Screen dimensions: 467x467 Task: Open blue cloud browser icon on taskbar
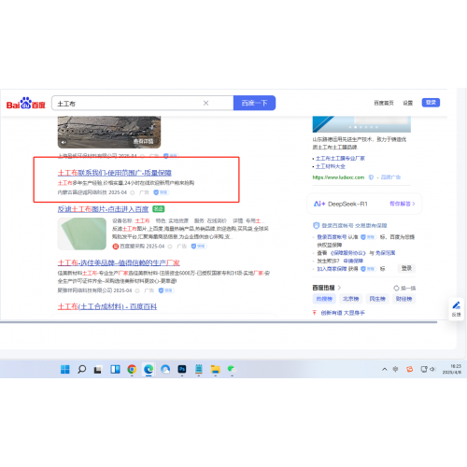(x=165, y=369)
